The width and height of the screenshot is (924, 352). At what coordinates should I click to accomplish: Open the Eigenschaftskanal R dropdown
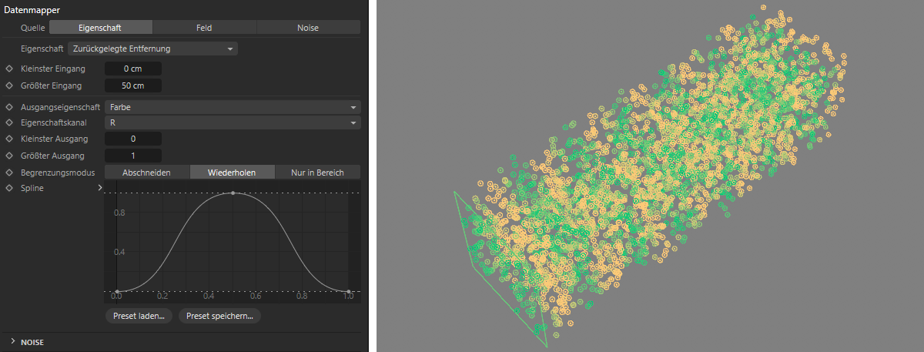[232, 122]
